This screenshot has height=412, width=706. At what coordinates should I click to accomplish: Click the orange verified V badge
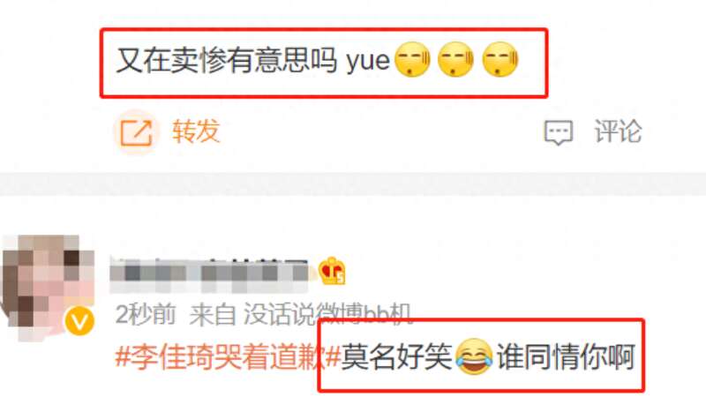(x=79, y=321)
